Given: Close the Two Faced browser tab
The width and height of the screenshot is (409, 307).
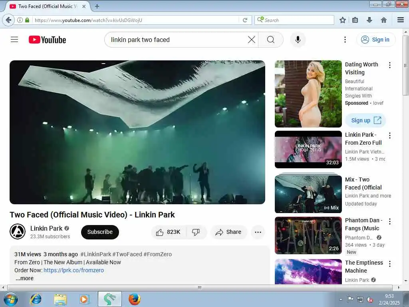Looking at the screenshot, I should click(x=84, y=6).
